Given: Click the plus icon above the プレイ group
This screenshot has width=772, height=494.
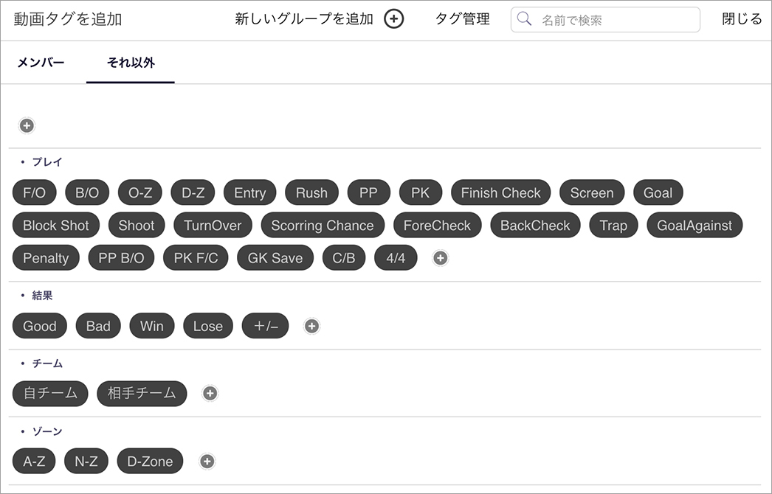Looking at the screenshot, I should tap(27, 125).
